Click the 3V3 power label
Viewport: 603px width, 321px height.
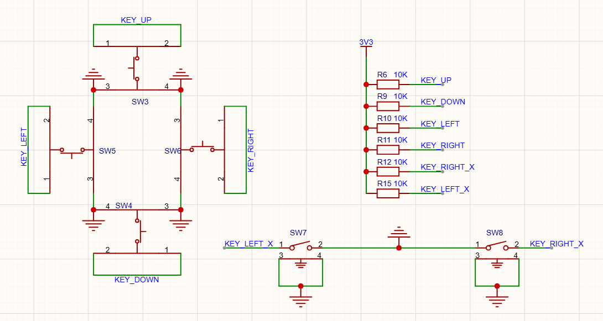366,42
